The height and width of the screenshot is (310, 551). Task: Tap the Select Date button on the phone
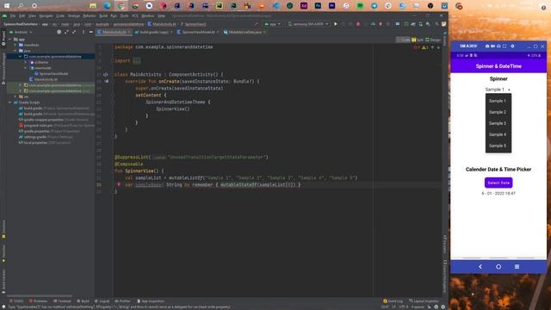pos(498,183)
